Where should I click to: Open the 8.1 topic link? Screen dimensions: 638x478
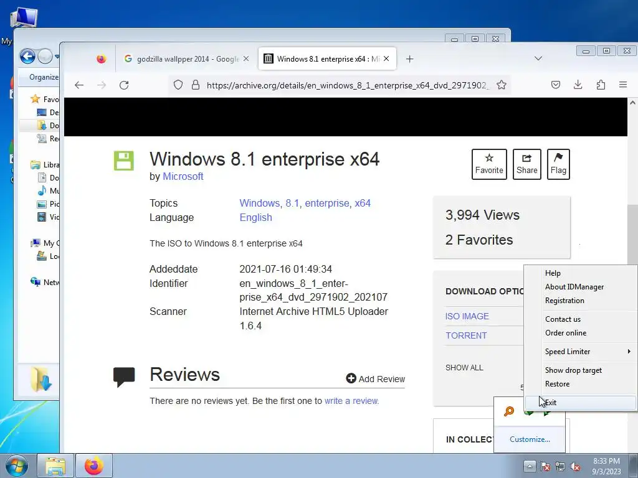292,204
